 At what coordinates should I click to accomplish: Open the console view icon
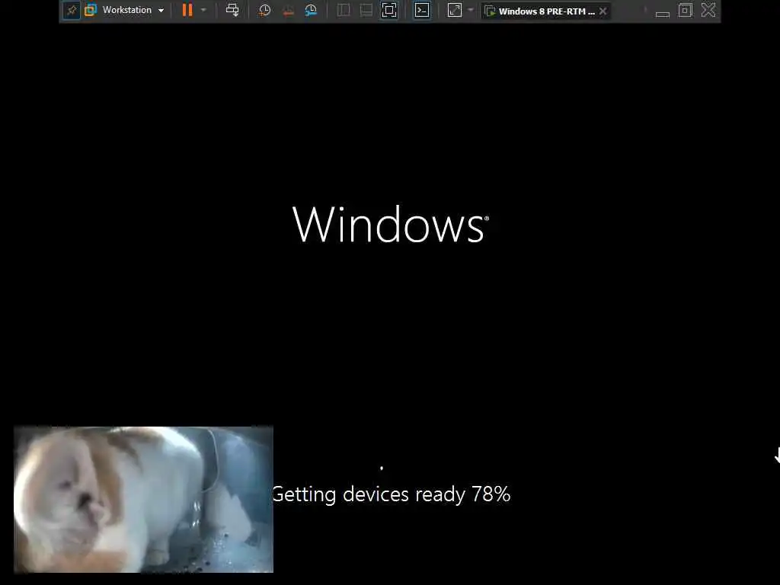422,11
